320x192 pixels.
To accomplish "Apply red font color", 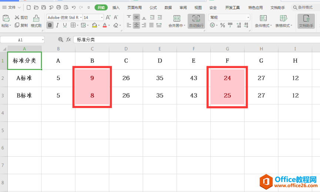I will (105, 25).
